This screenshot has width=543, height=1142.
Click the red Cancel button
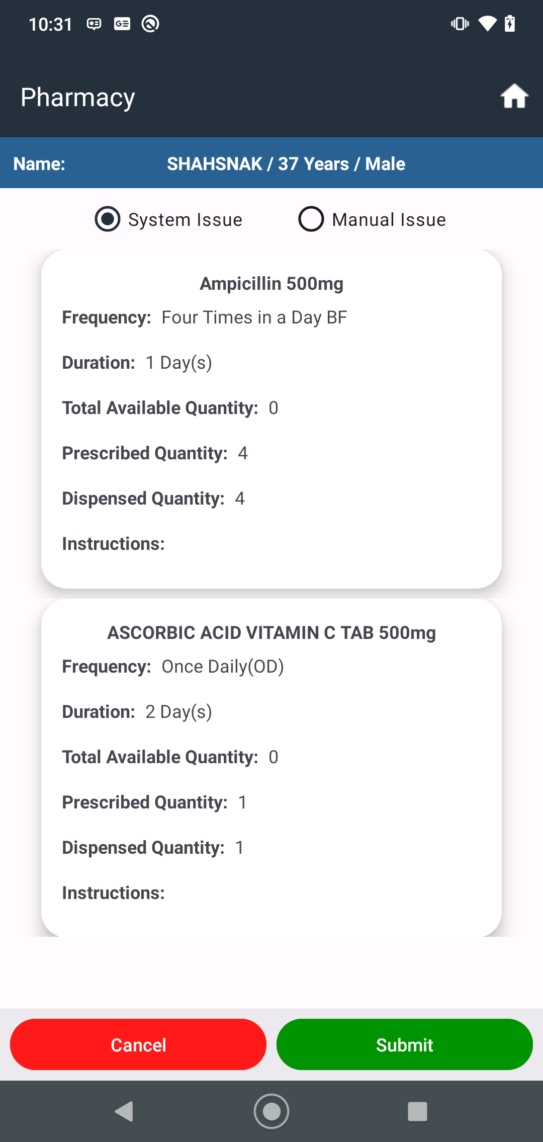coord(138,1044)
